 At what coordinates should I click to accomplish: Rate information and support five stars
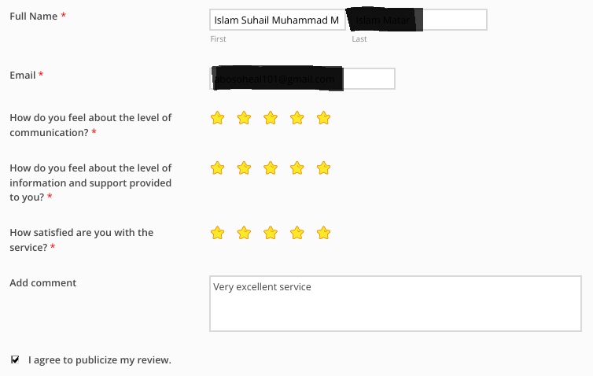click(323, 168)
